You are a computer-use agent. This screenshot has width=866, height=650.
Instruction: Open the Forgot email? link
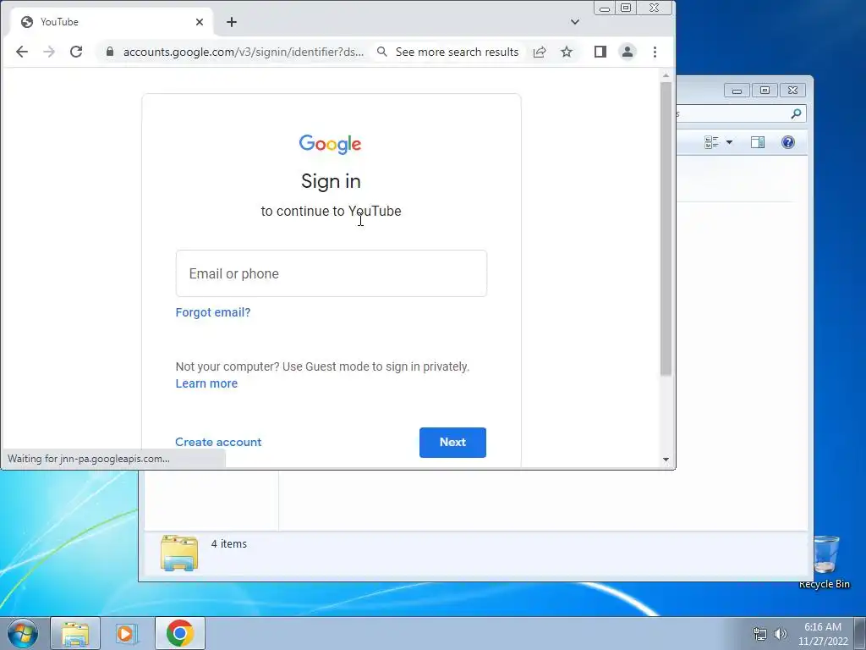click(x=212, y=312)
